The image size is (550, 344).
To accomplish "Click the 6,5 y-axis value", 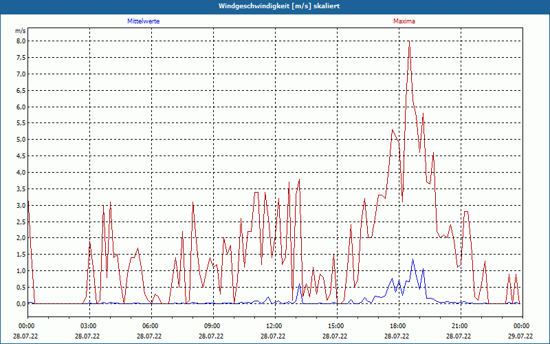I will coord(21,91).
